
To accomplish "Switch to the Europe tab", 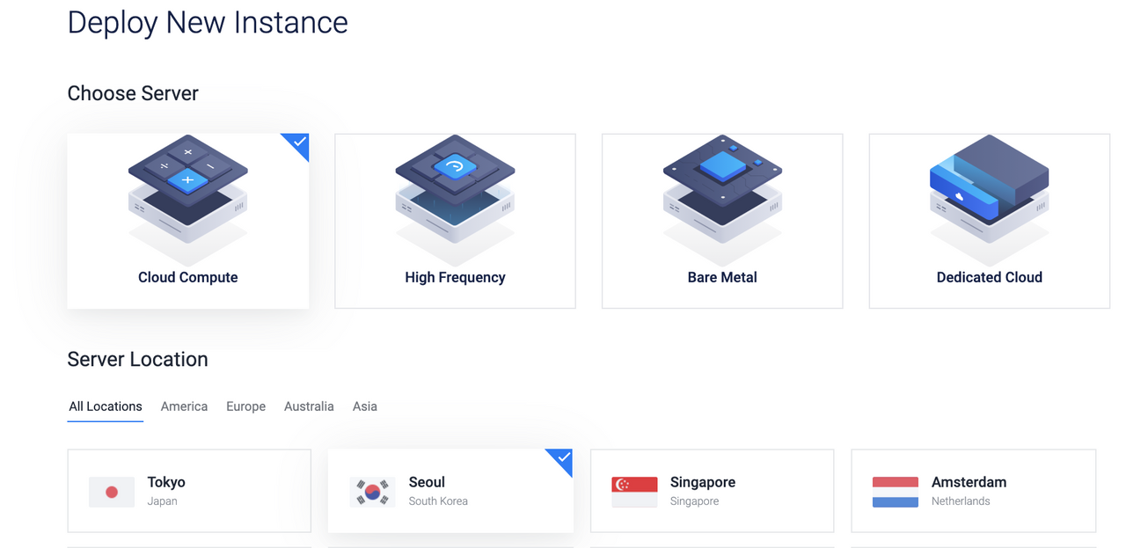I will [x=245, y=406].
